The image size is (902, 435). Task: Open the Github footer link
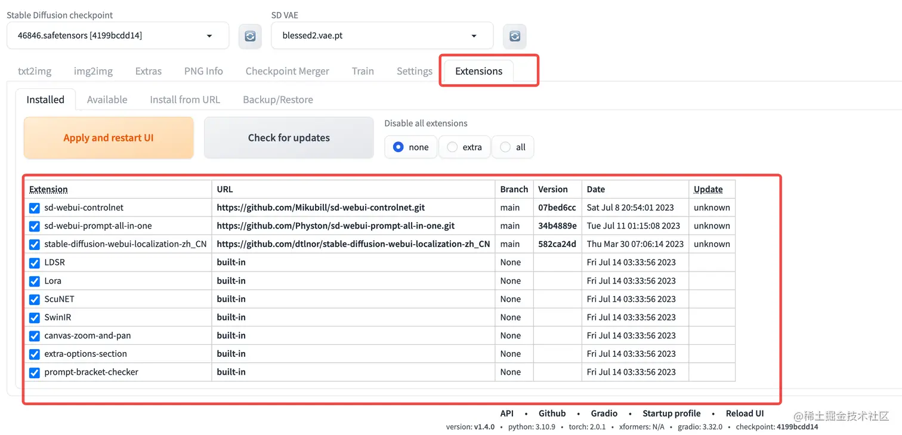point(552,414)
